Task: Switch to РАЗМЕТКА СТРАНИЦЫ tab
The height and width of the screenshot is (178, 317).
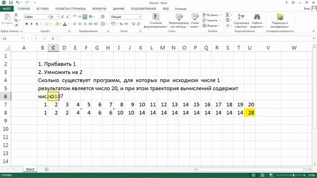Action: [x=70, y=9]
